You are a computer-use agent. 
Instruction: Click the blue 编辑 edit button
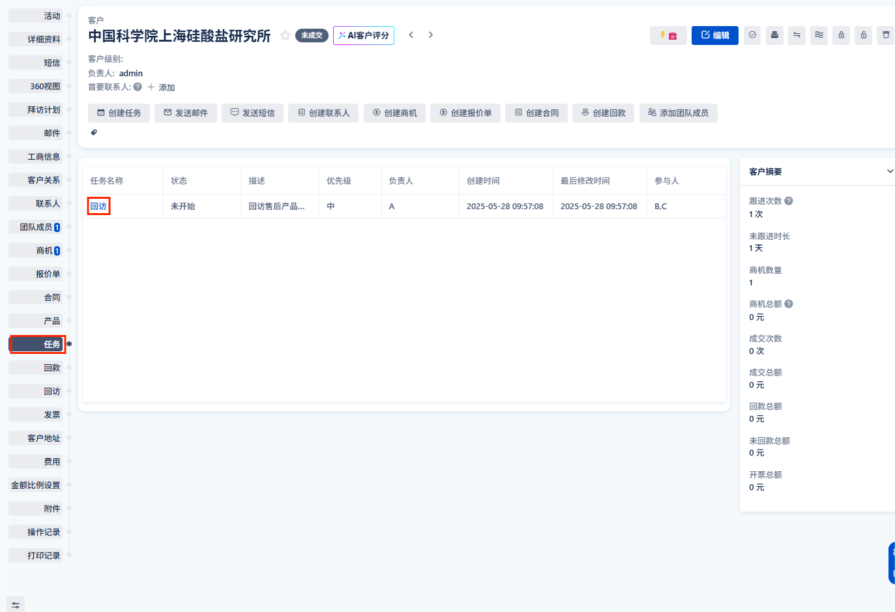(715, 35)
